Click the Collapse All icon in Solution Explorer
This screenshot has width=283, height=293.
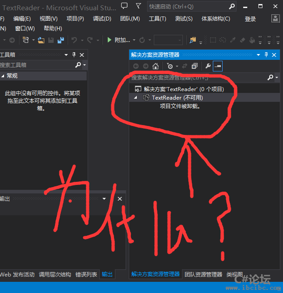[x=194, y=66]
